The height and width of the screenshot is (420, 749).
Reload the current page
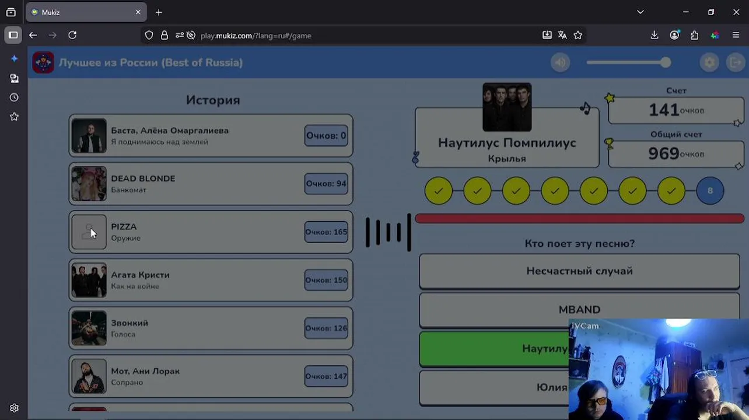click(x=72, y=35)
